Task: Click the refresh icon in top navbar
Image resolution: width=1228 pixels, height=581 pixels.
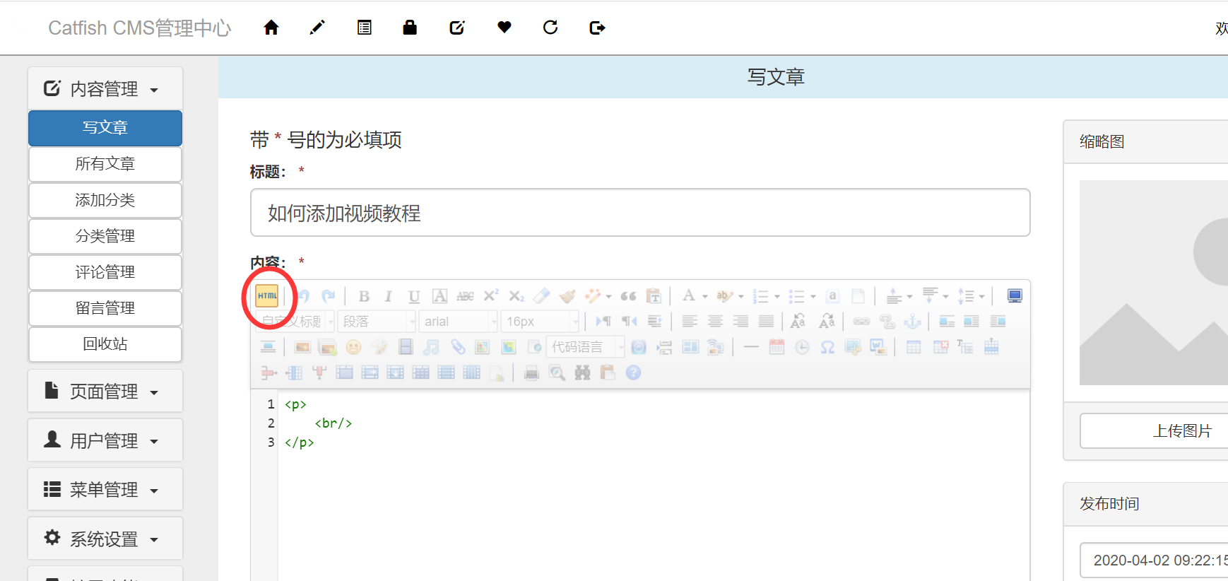Action: pos(550,28)
